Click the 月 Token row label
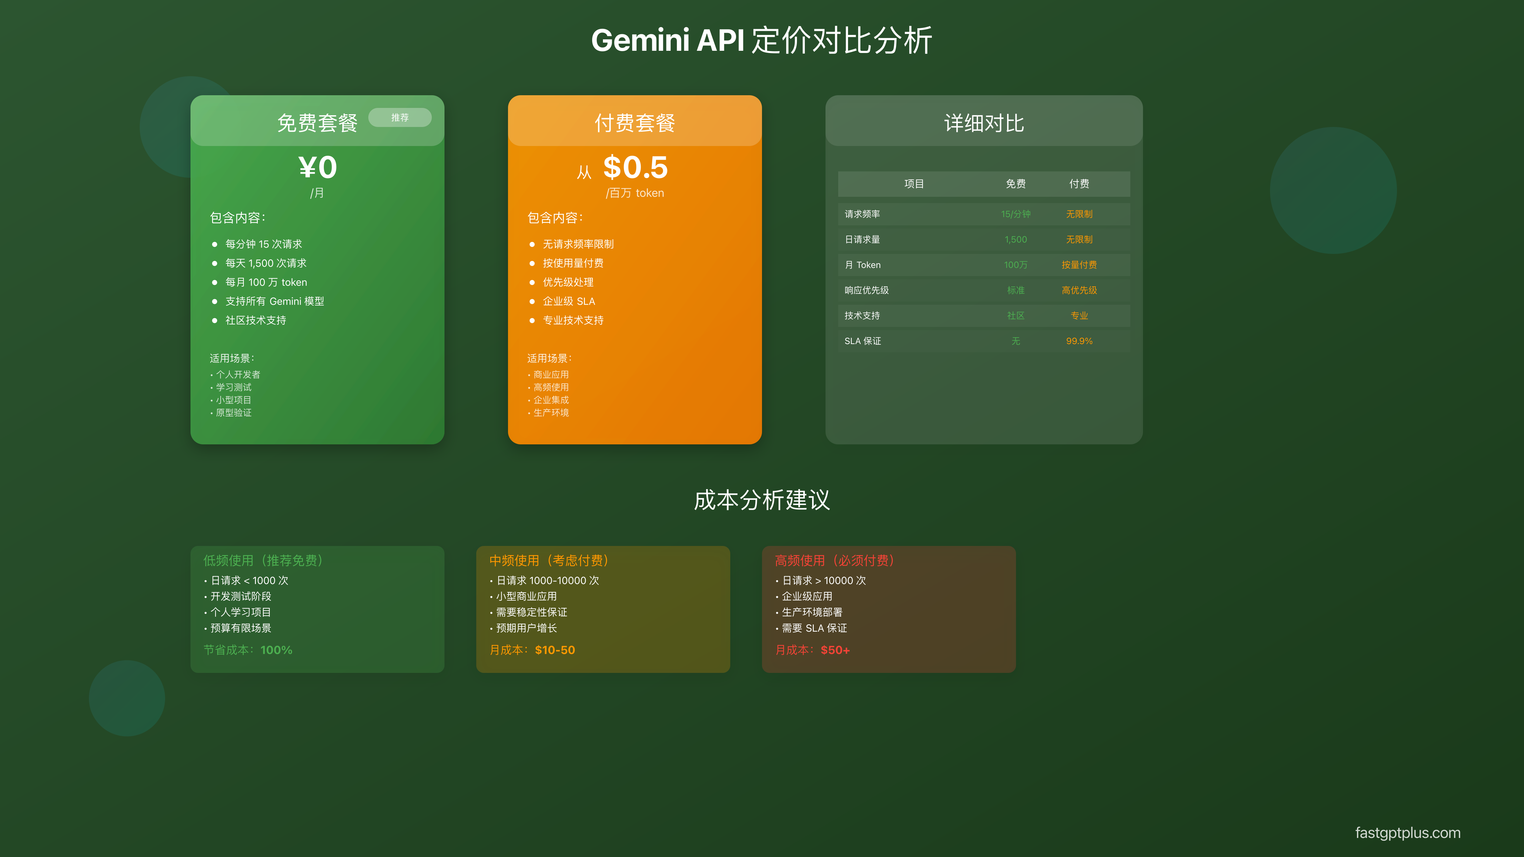 tap(863, 265)
